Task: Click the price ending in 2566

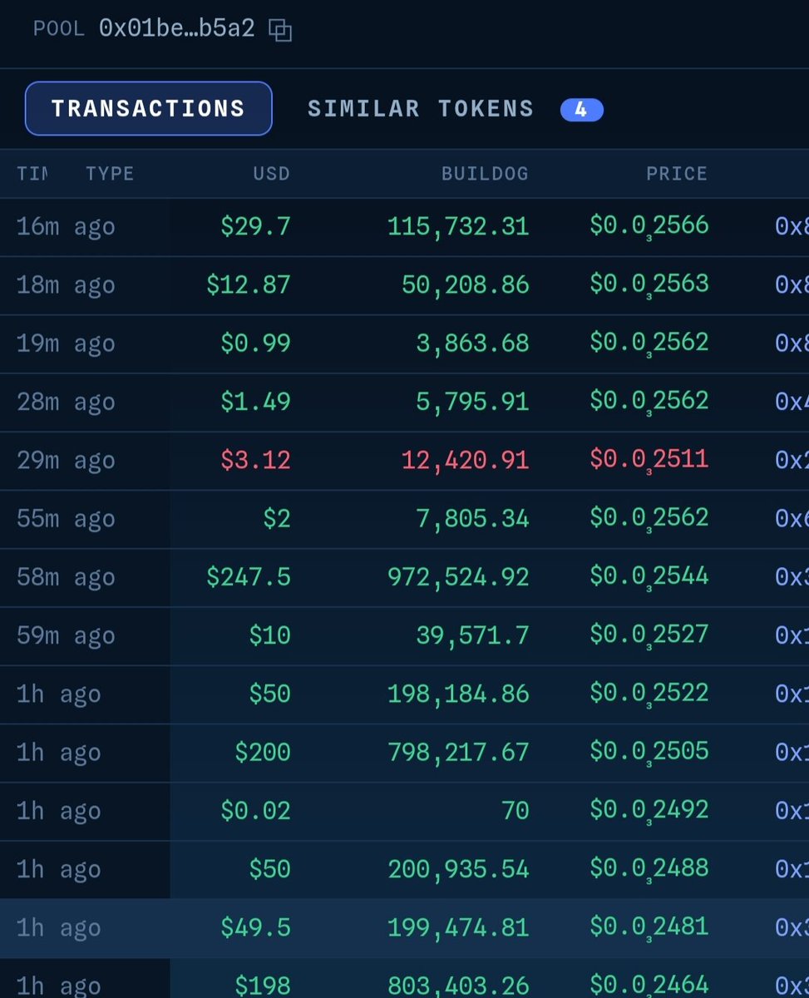Action: 649,226
